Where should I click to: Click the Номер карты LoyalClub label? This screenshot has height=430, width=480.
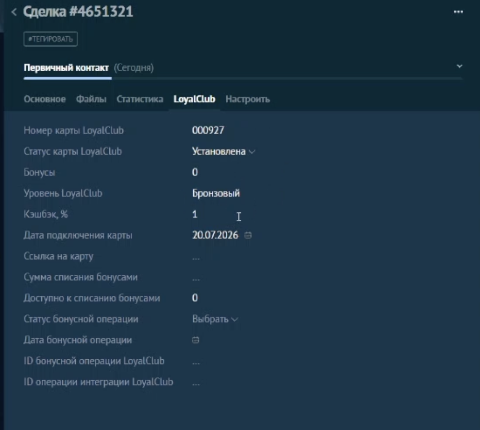tap(74, 131)
